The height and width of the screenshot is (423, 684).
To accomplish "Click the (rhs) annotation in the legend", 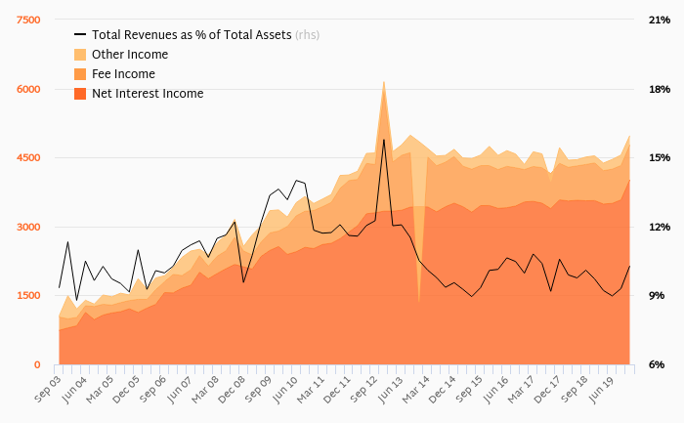I will pos(308,35).
